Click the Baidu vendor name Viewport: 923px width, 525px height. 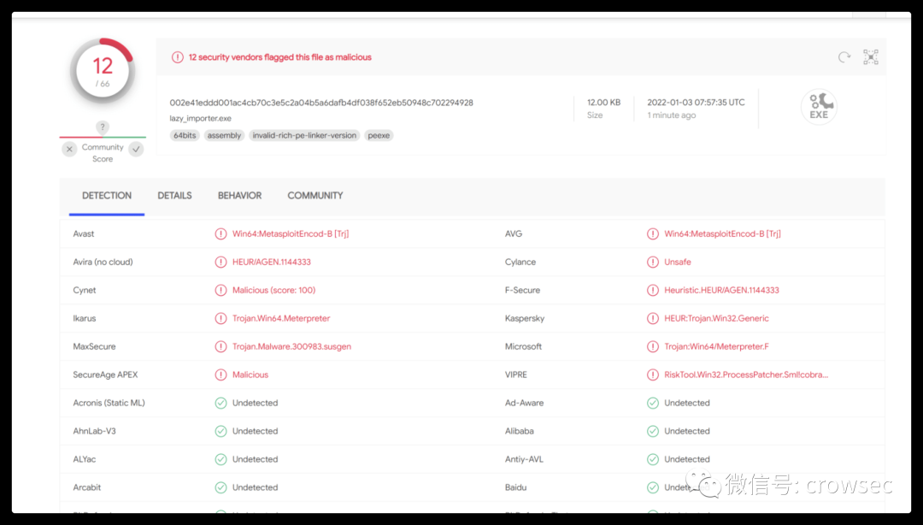click(x=515, y=487)
